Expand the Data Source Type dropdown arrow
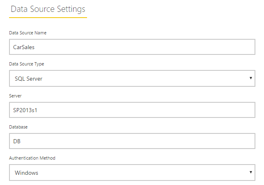The image size is (264, 185). tap(251, 78)
